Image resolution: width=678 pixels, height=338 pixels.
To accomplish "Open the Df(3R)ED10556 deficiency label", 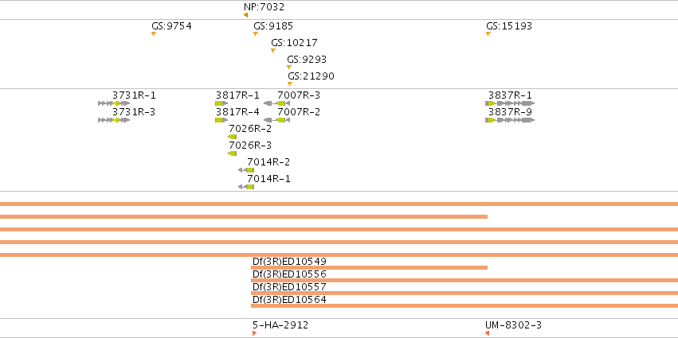I will click(289, 274).
